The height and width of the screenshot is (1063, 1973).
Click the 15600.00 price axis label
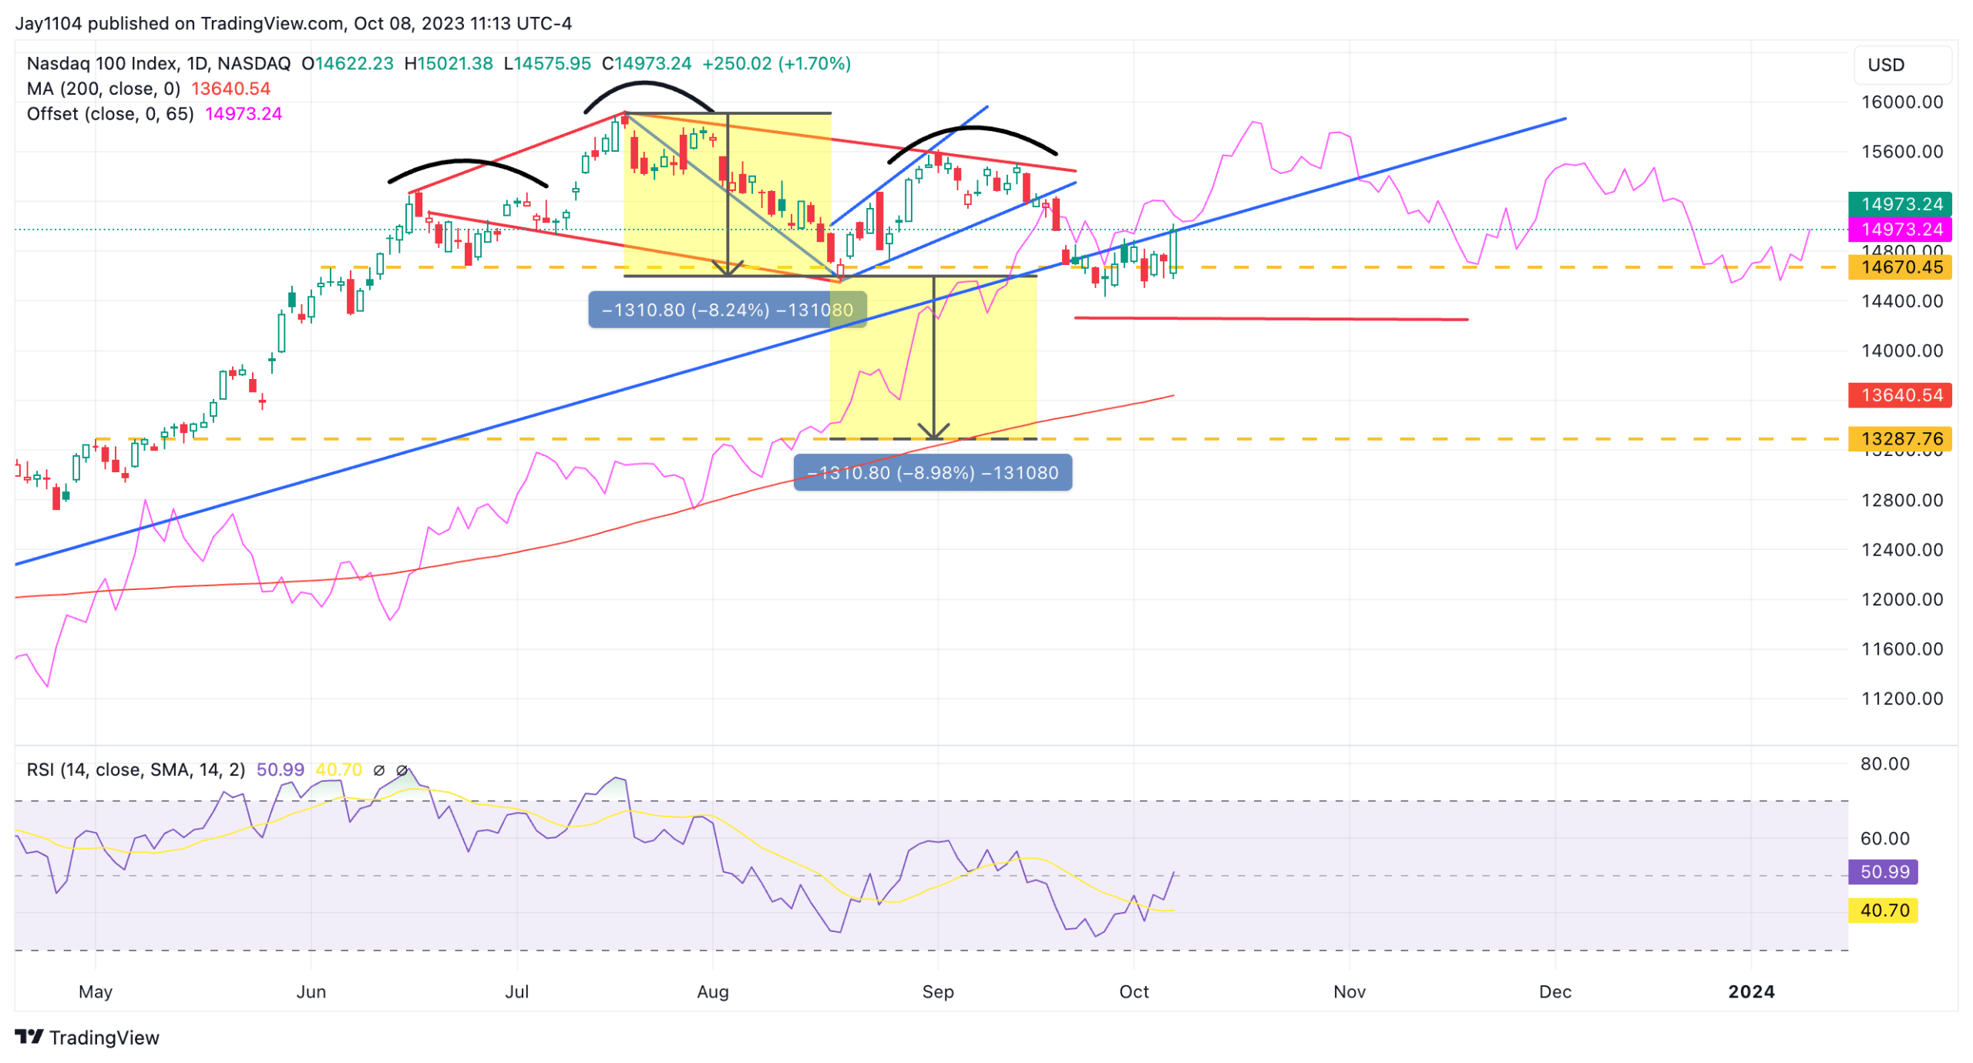tap(1901, 151)
